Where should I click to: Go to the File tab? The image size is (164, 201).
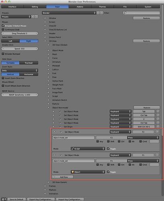[x=125, y=7]
